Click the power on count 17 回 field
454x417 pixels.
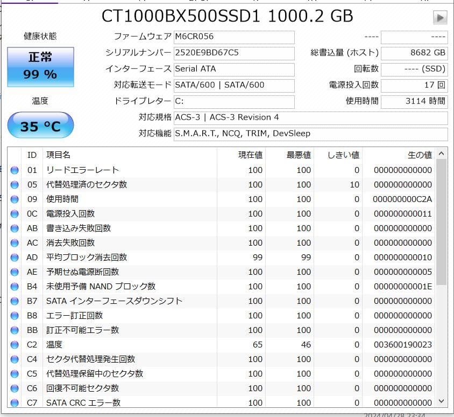tap(414, 86)
